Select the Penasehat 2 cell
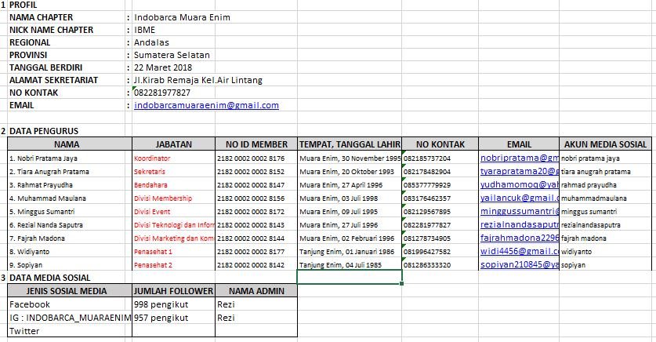Image resolution: width=656 pixels, height=342 pixels. (x=174, y=265)
